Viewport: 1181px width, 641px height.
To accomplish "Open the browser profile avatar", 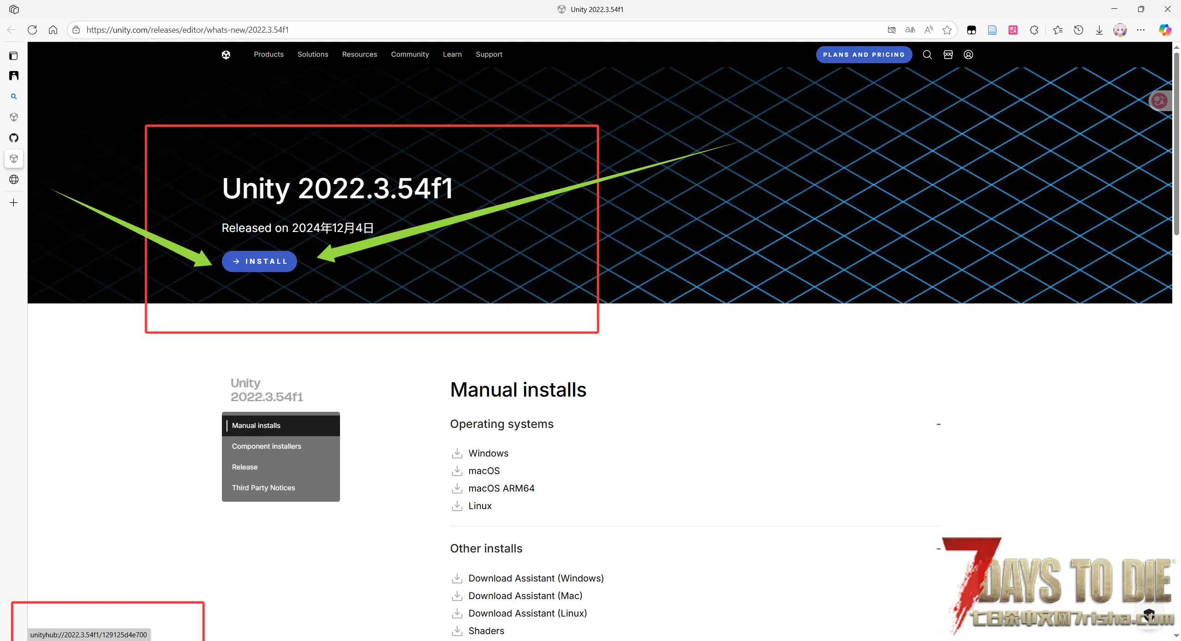I will coord(1120,30).
